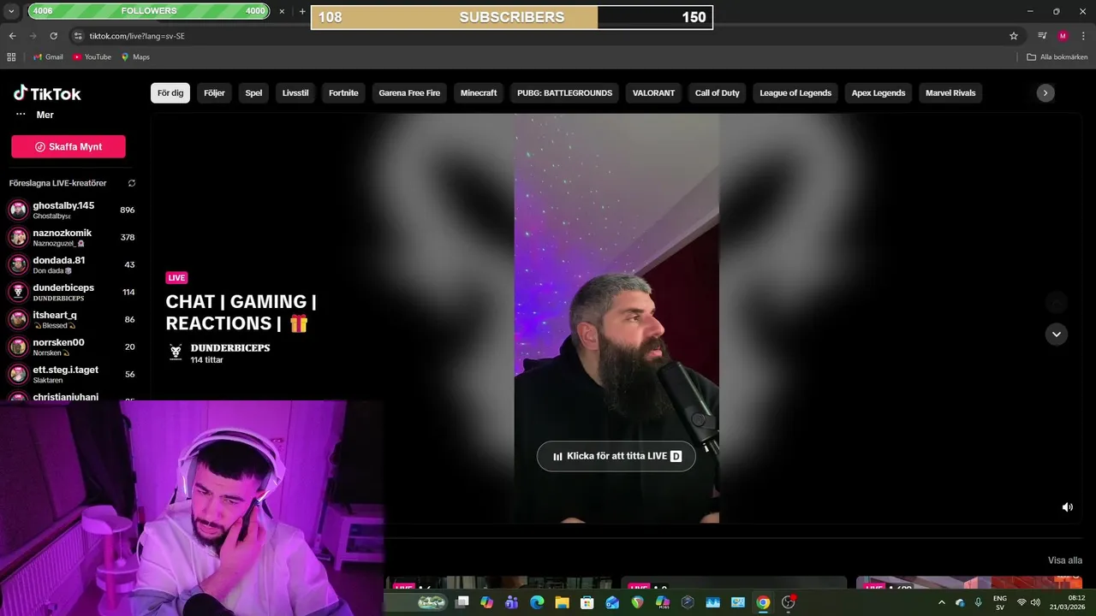Refresh suggested LIVE creators list
This screenshot has height=616, width=1096.
click(132, 183)
